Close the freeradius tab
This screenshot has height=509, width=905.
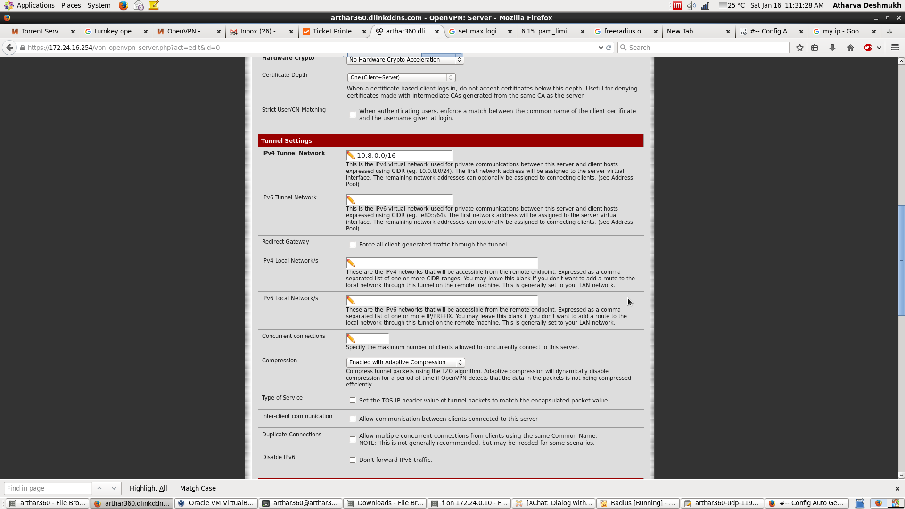656,32
